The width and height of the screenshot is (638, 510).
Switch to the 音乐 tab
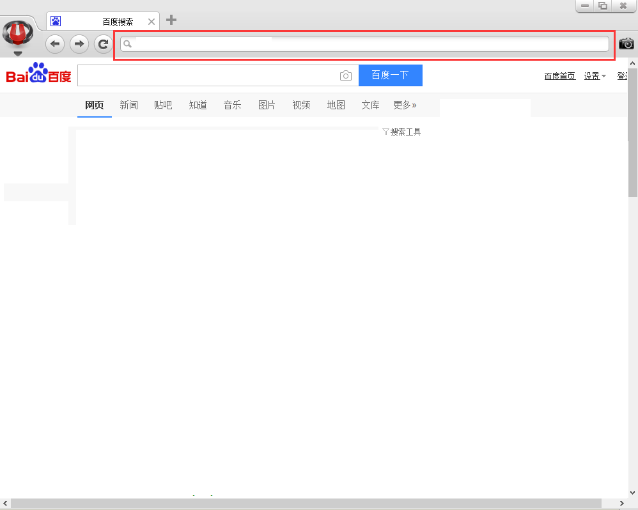[232, 105]
